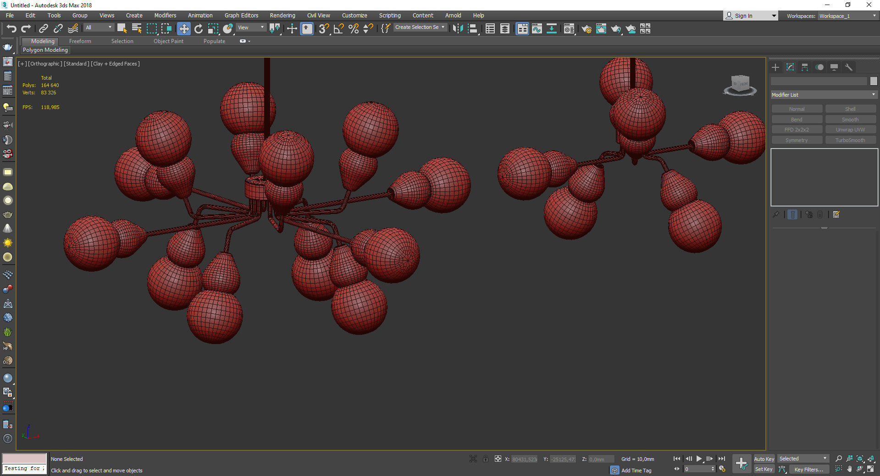Open the viewport [+] general menu

(22, 64)
